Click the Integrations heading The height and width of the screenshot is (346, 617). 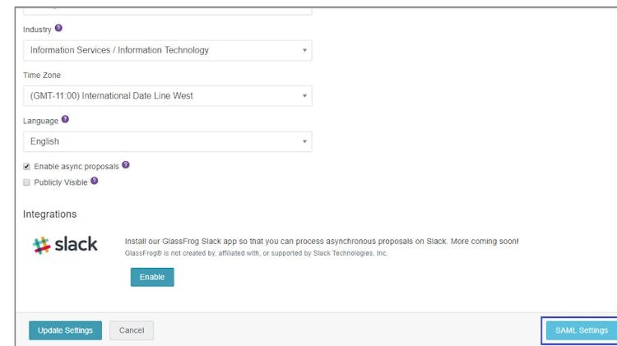[x=49, y=215]
